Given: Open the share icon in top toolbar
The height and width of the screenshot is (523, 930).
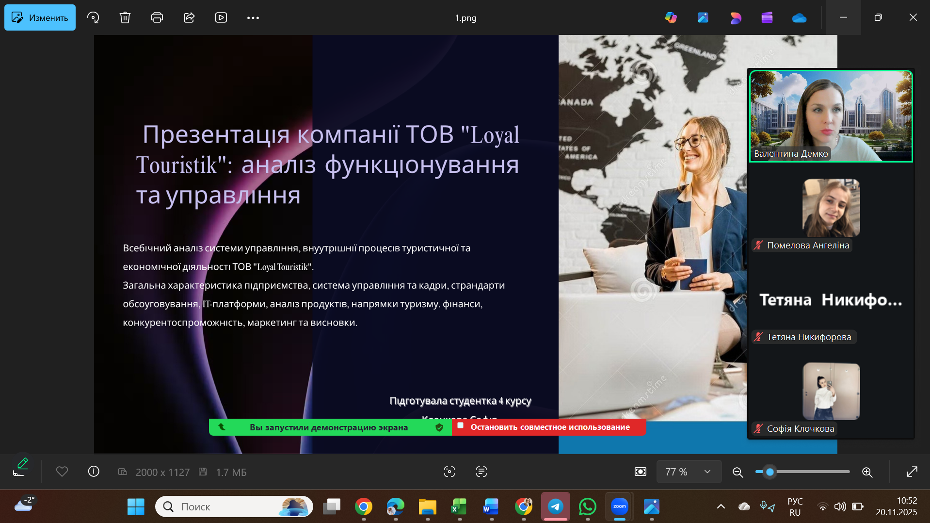Looking at the screenshot, I should click(189, 18).
